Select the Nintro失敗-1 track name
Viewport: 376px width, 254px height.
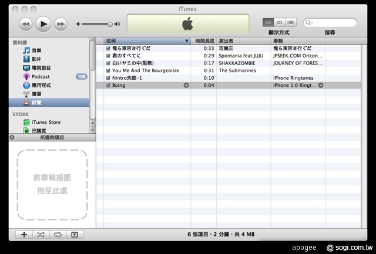pyautogui.click(x=127, y=78)
